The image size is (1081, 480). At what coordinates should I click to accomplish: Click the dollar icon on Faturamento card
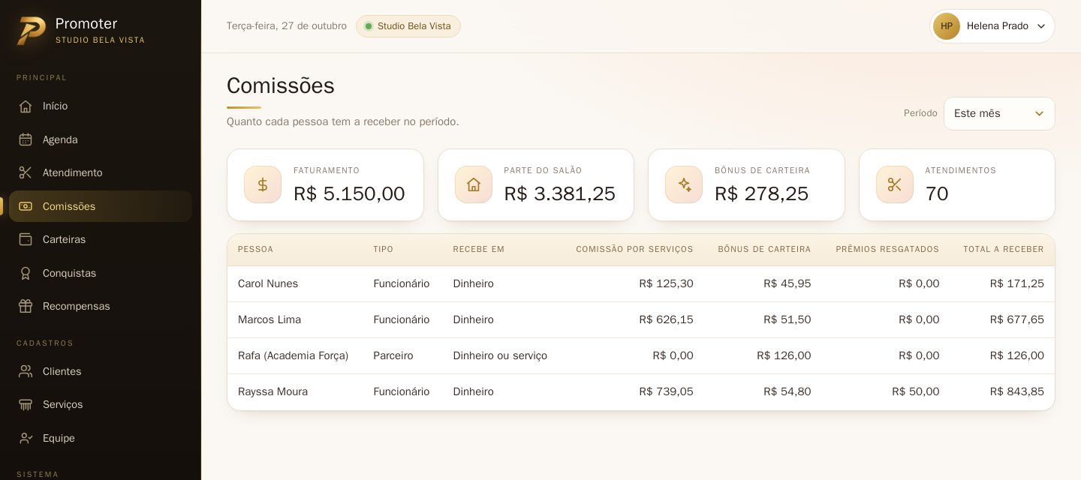point(263,184)
